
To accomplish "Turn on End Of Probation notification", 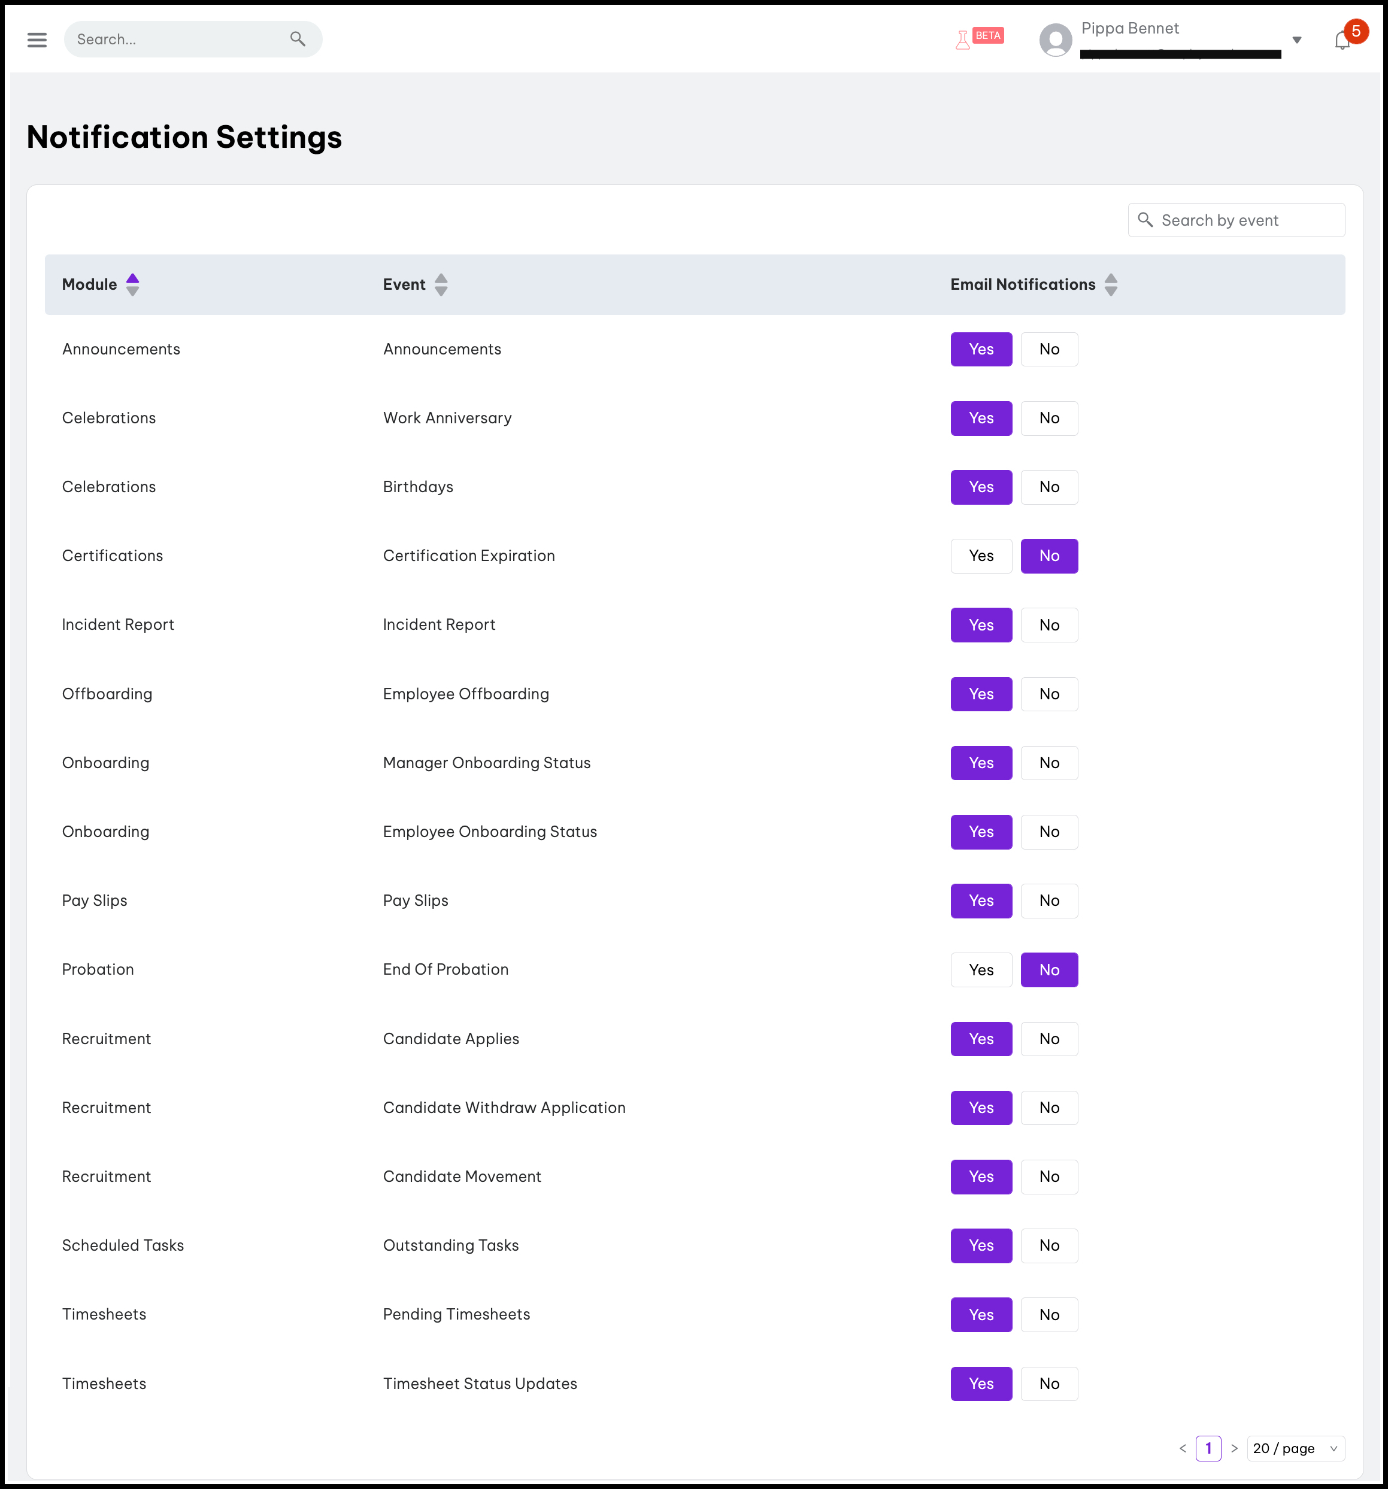I will 980,970.
